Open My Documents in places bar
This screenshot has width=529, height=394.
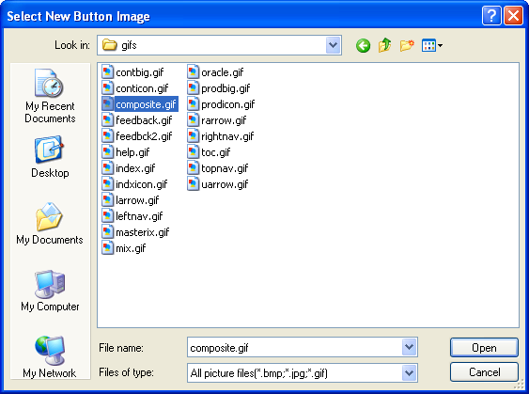tap(50, 224)
